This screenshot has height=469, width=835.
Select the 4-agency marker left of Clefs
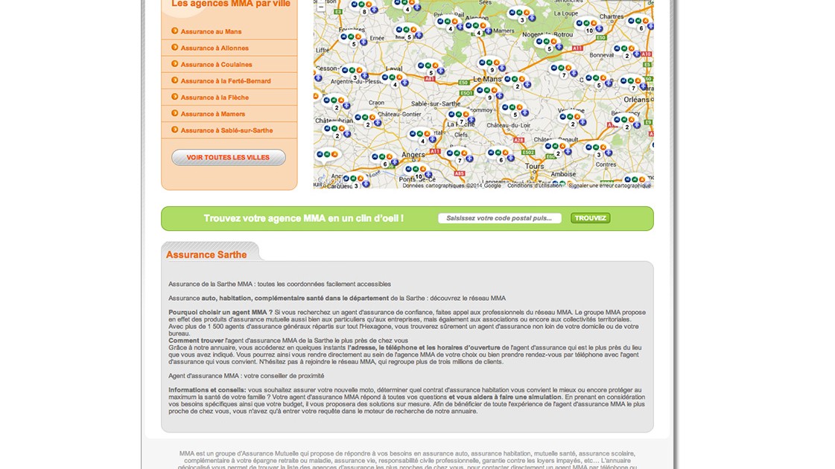422,137
